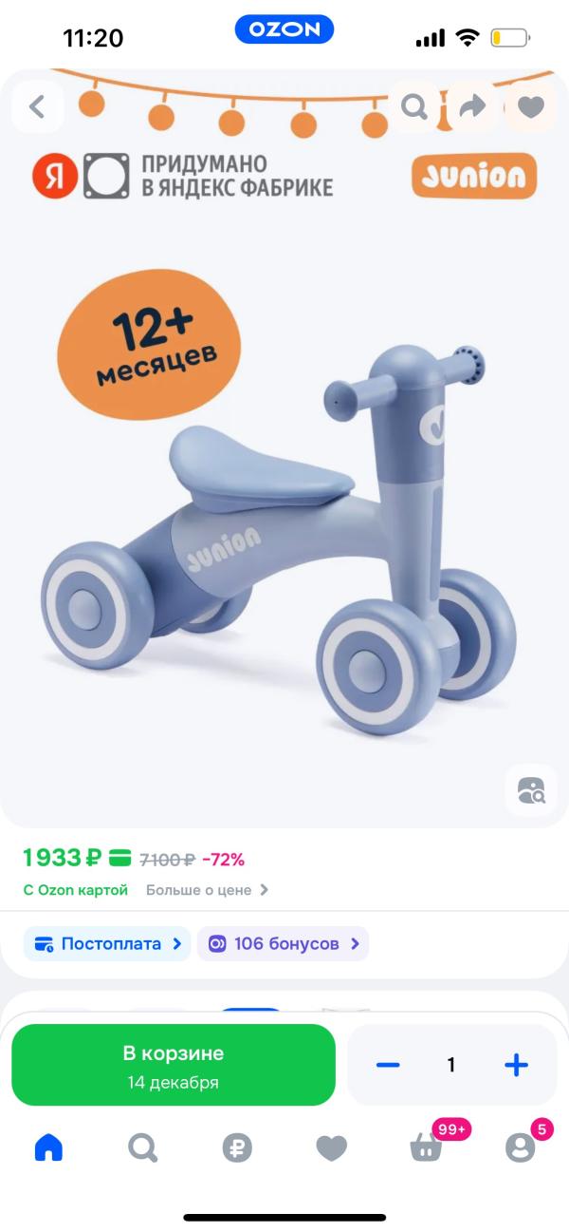Open the bottom Search tab

click(x=142, y=1148)
